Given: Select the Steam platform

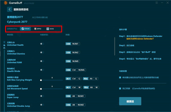Looking at the screenshot, I should 25,29.
